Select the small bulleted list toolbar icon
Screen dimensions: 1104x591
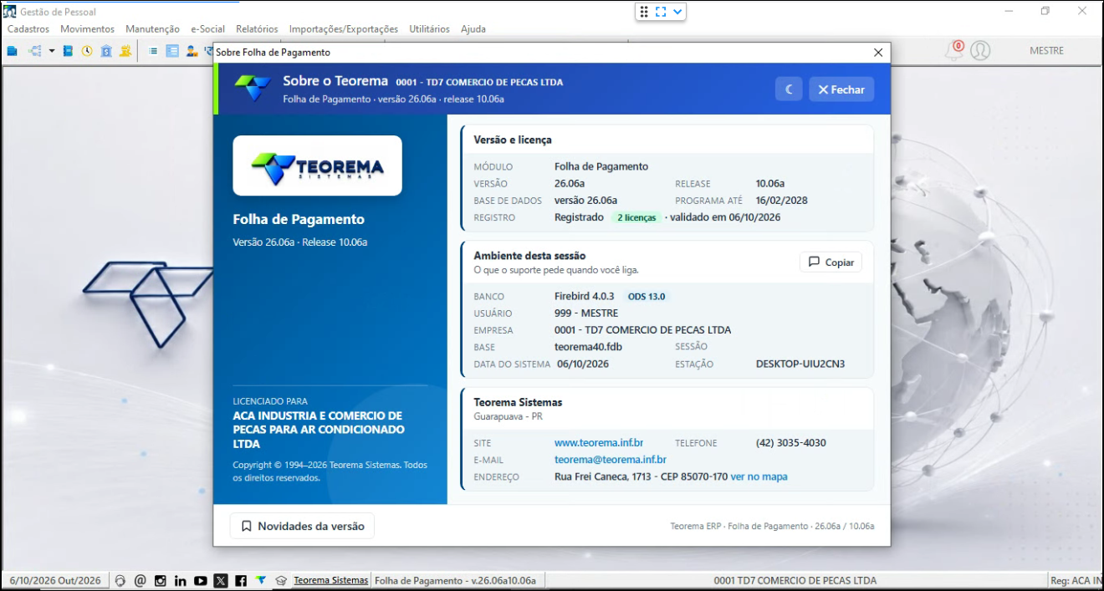(153, 51)
